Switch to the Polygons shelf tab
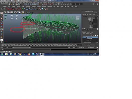132x99 pixels. (18, 7)
